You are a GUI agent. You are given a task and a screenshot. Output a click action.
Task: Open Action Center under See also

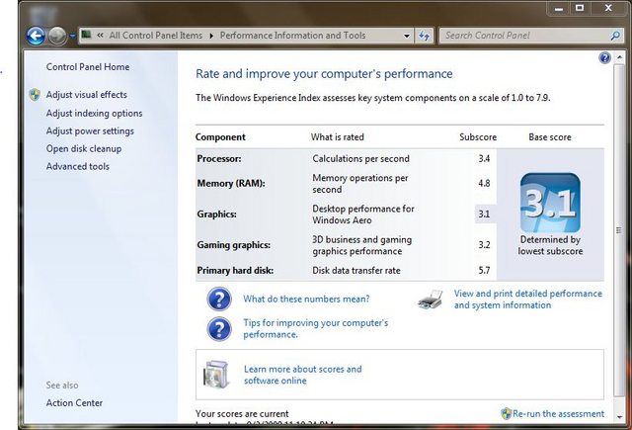[74, 402]
